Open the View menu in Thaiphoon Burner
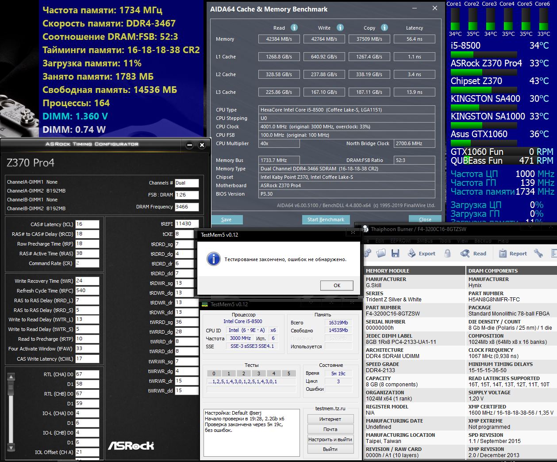This screenshot has height=462, width=557. pos(463,241)
